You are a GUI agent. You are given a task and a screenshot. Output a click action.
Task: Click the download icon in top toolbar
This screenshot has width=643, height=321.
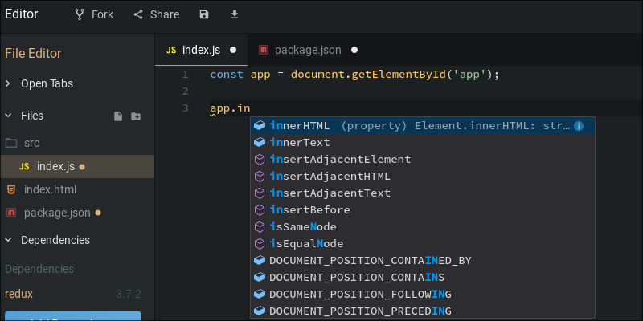[x=234, y=14]
